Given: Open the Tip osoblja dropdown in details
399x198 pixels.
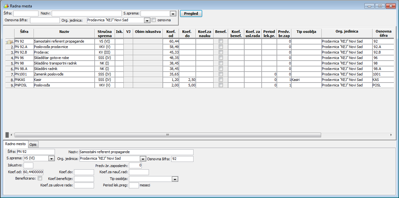Looking at the screenshot, I should 175,179.
